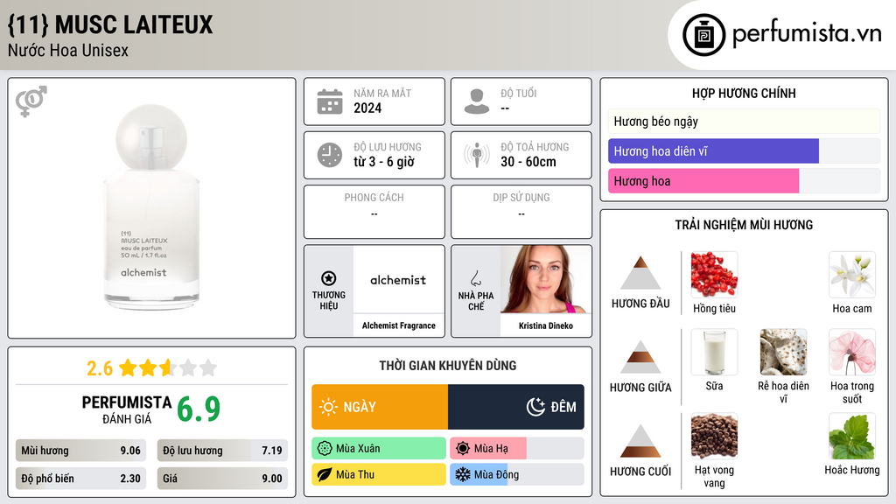This screenshot has height=504, width=896.
Task: Open the Hoa trong suốt image
Action: tap(852, 352)
